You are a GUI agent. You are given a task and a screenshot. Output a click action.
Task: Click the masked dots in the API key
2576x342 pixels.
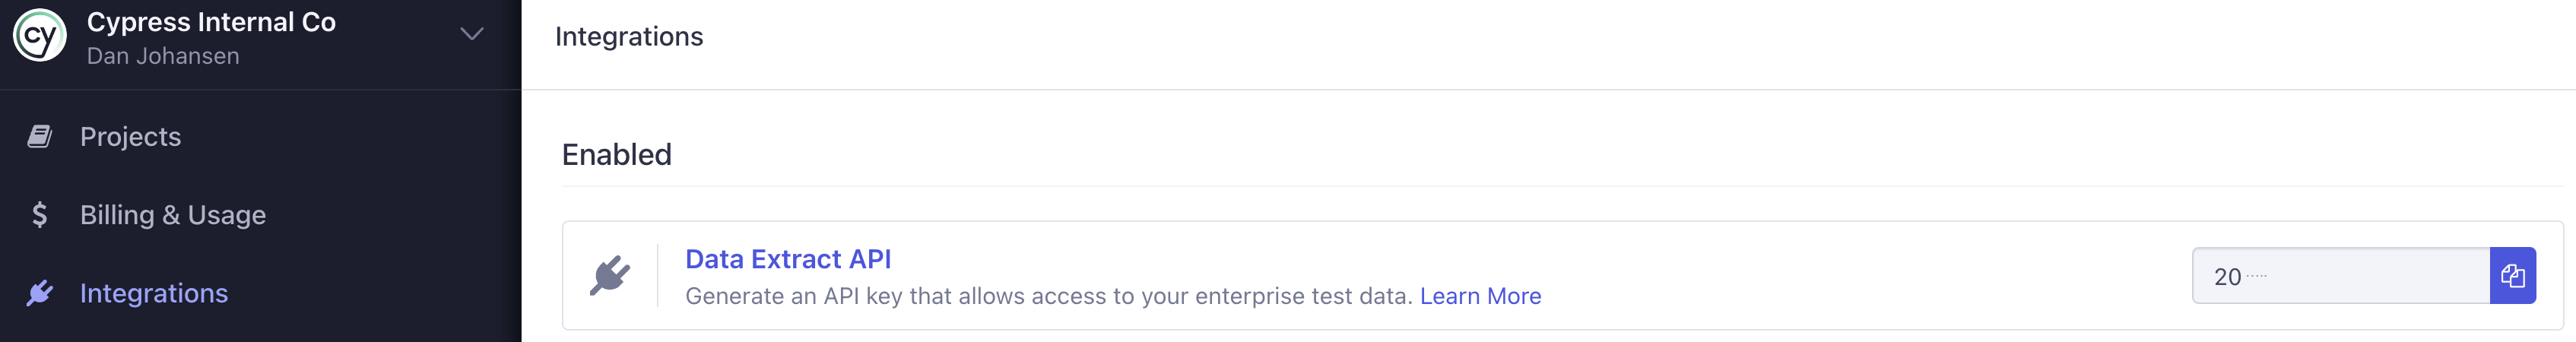point(2257,275)
